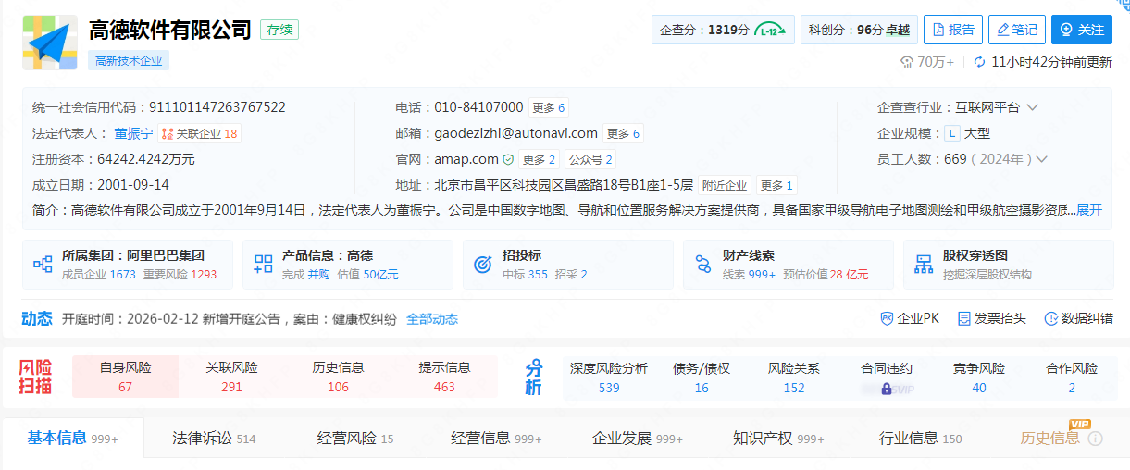Click the 笔记 notes button
1130x470 pixels.
tap(1017, 30)
